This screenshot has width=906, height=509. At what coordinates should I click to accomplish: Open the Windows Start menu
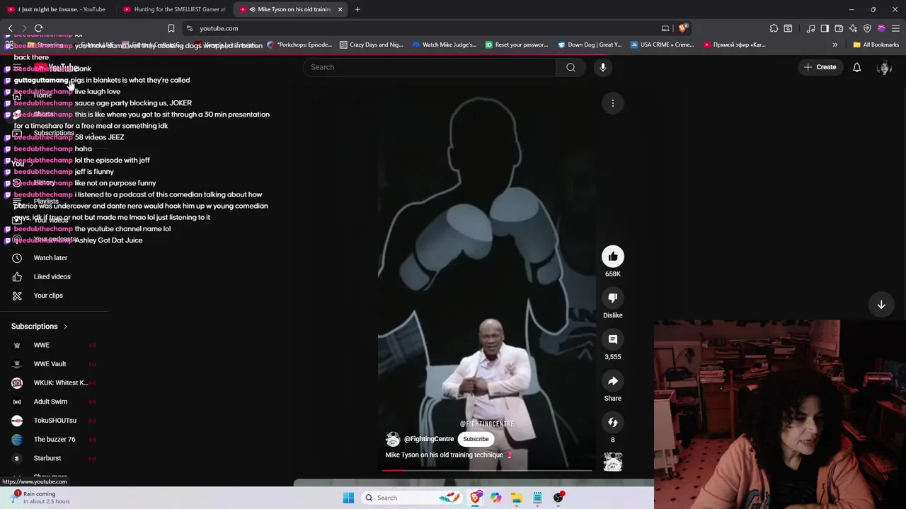[348, 498]
